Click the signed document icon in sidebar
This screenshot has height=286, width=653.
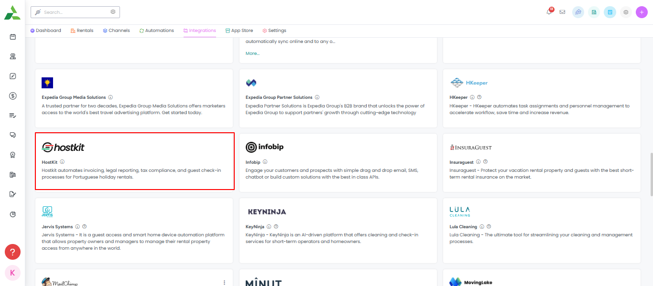click(x=13, y=194)
